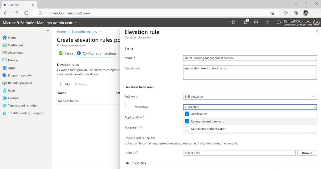Open Groups in the sidebar

point(10,98)
